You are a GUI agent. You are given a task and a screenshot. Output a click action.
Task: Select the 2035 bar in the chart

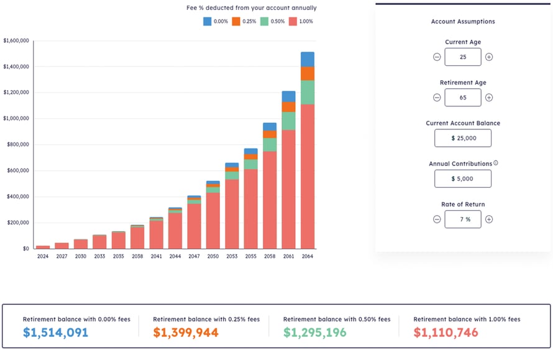click(119, 240)
